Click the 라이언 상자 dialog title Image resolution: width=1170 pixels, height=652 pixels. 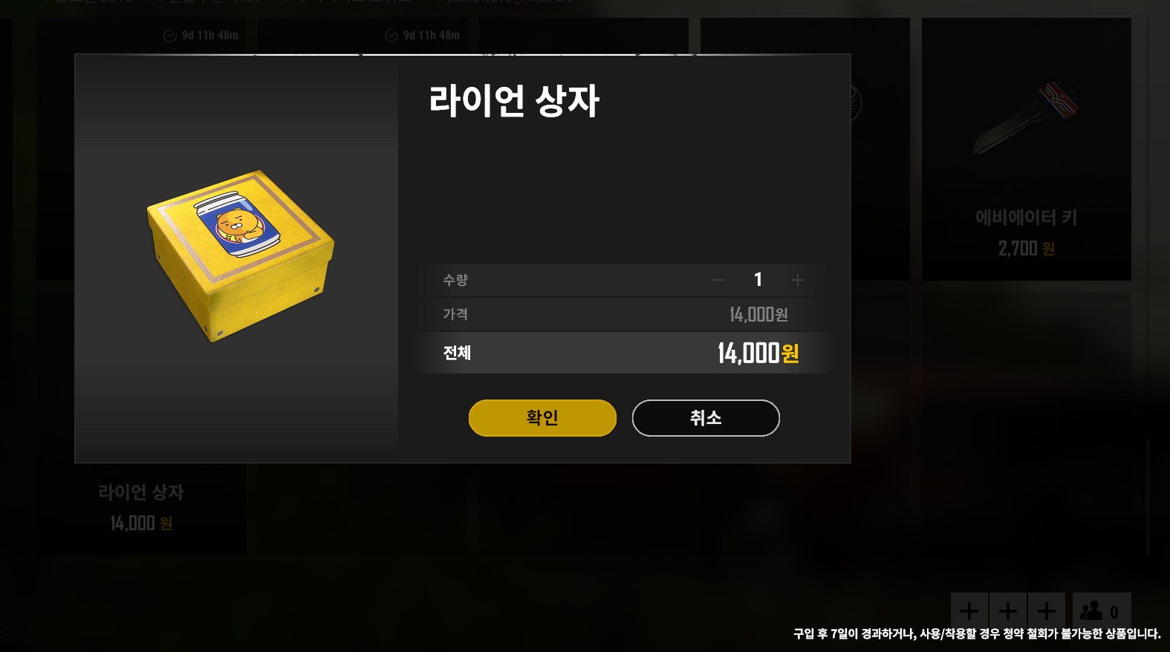click(x=514, y=101)
